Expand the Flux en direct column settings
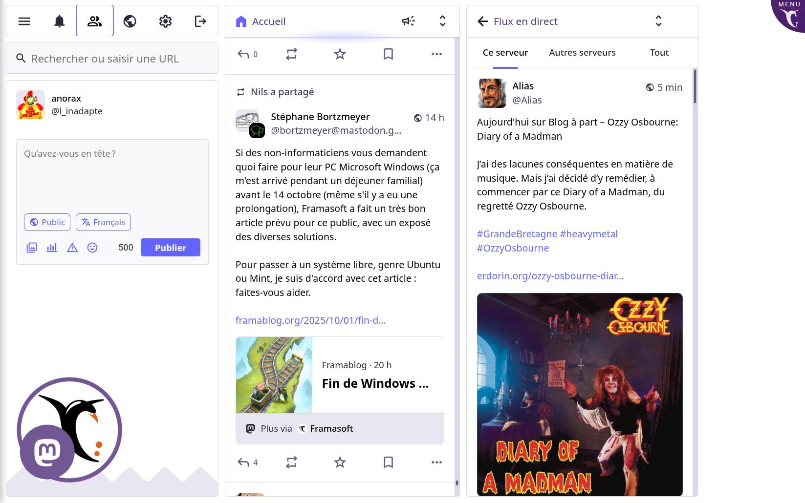The height and width of the screenshot is (503, 805). pos(658,21)
